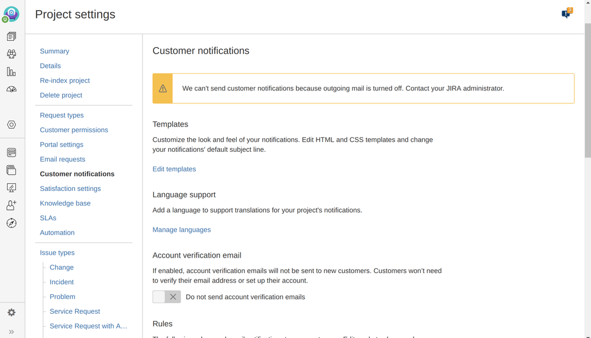This screenshot has width=591, height=338.
Task: Open Issue types section in sidebar
Action: (x=57, y=252)
